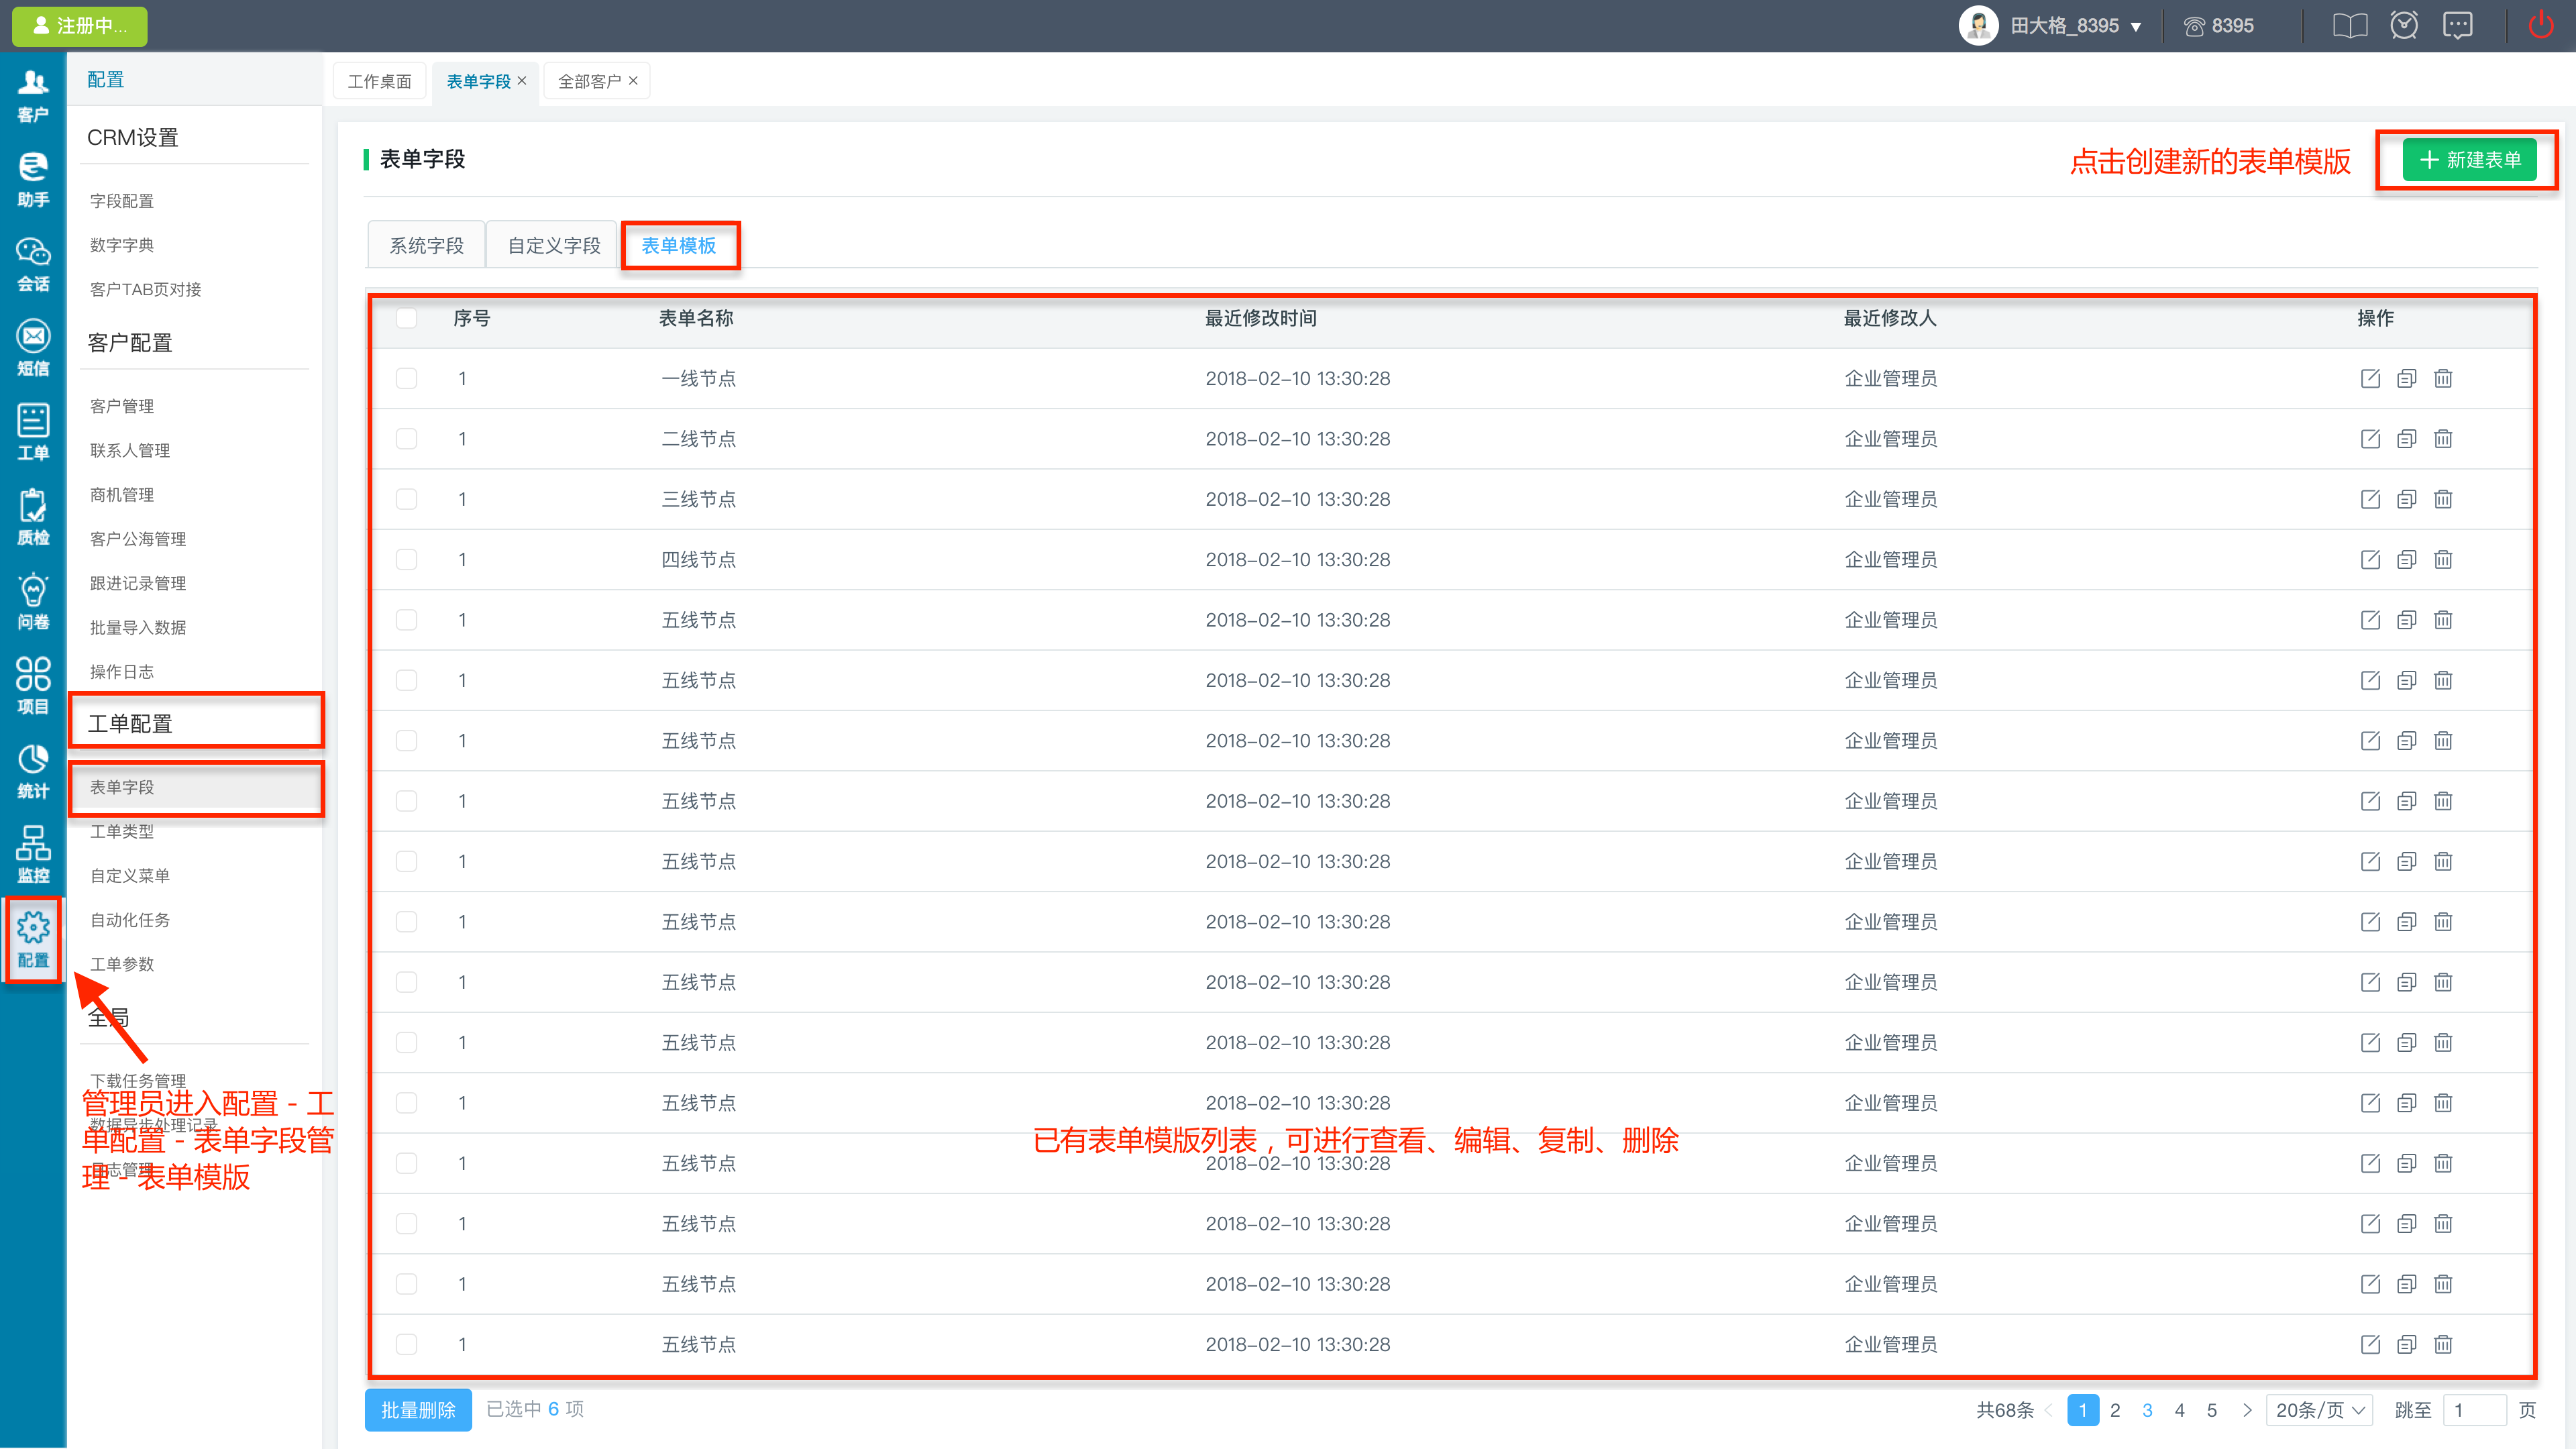Open the 配置 settings gear icon
Screen dimensions: 2576x1449
click(33, 940)
